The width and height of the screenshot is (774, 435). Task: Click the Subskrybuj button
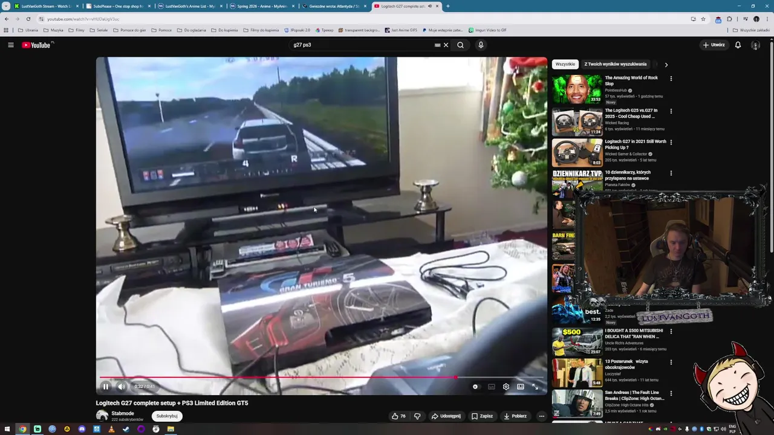[167, 416]
